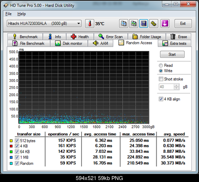199x182 pixels.
Task: Click the avg. speed column header
Action: point(174,134)
